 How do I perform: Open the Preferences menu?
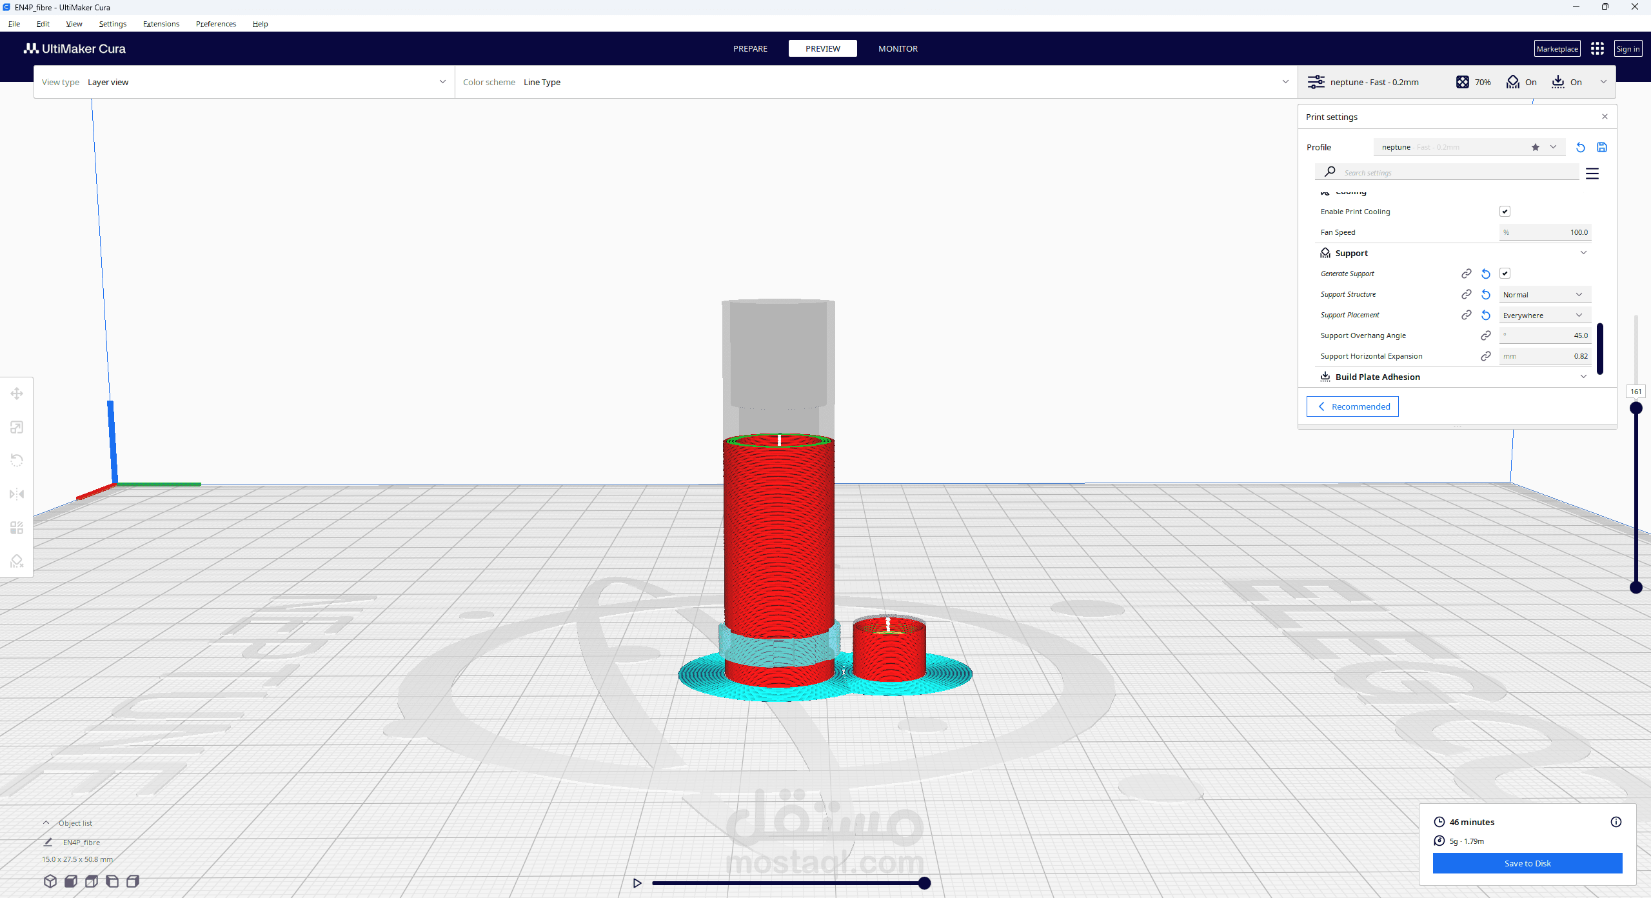tap(216, 24)
